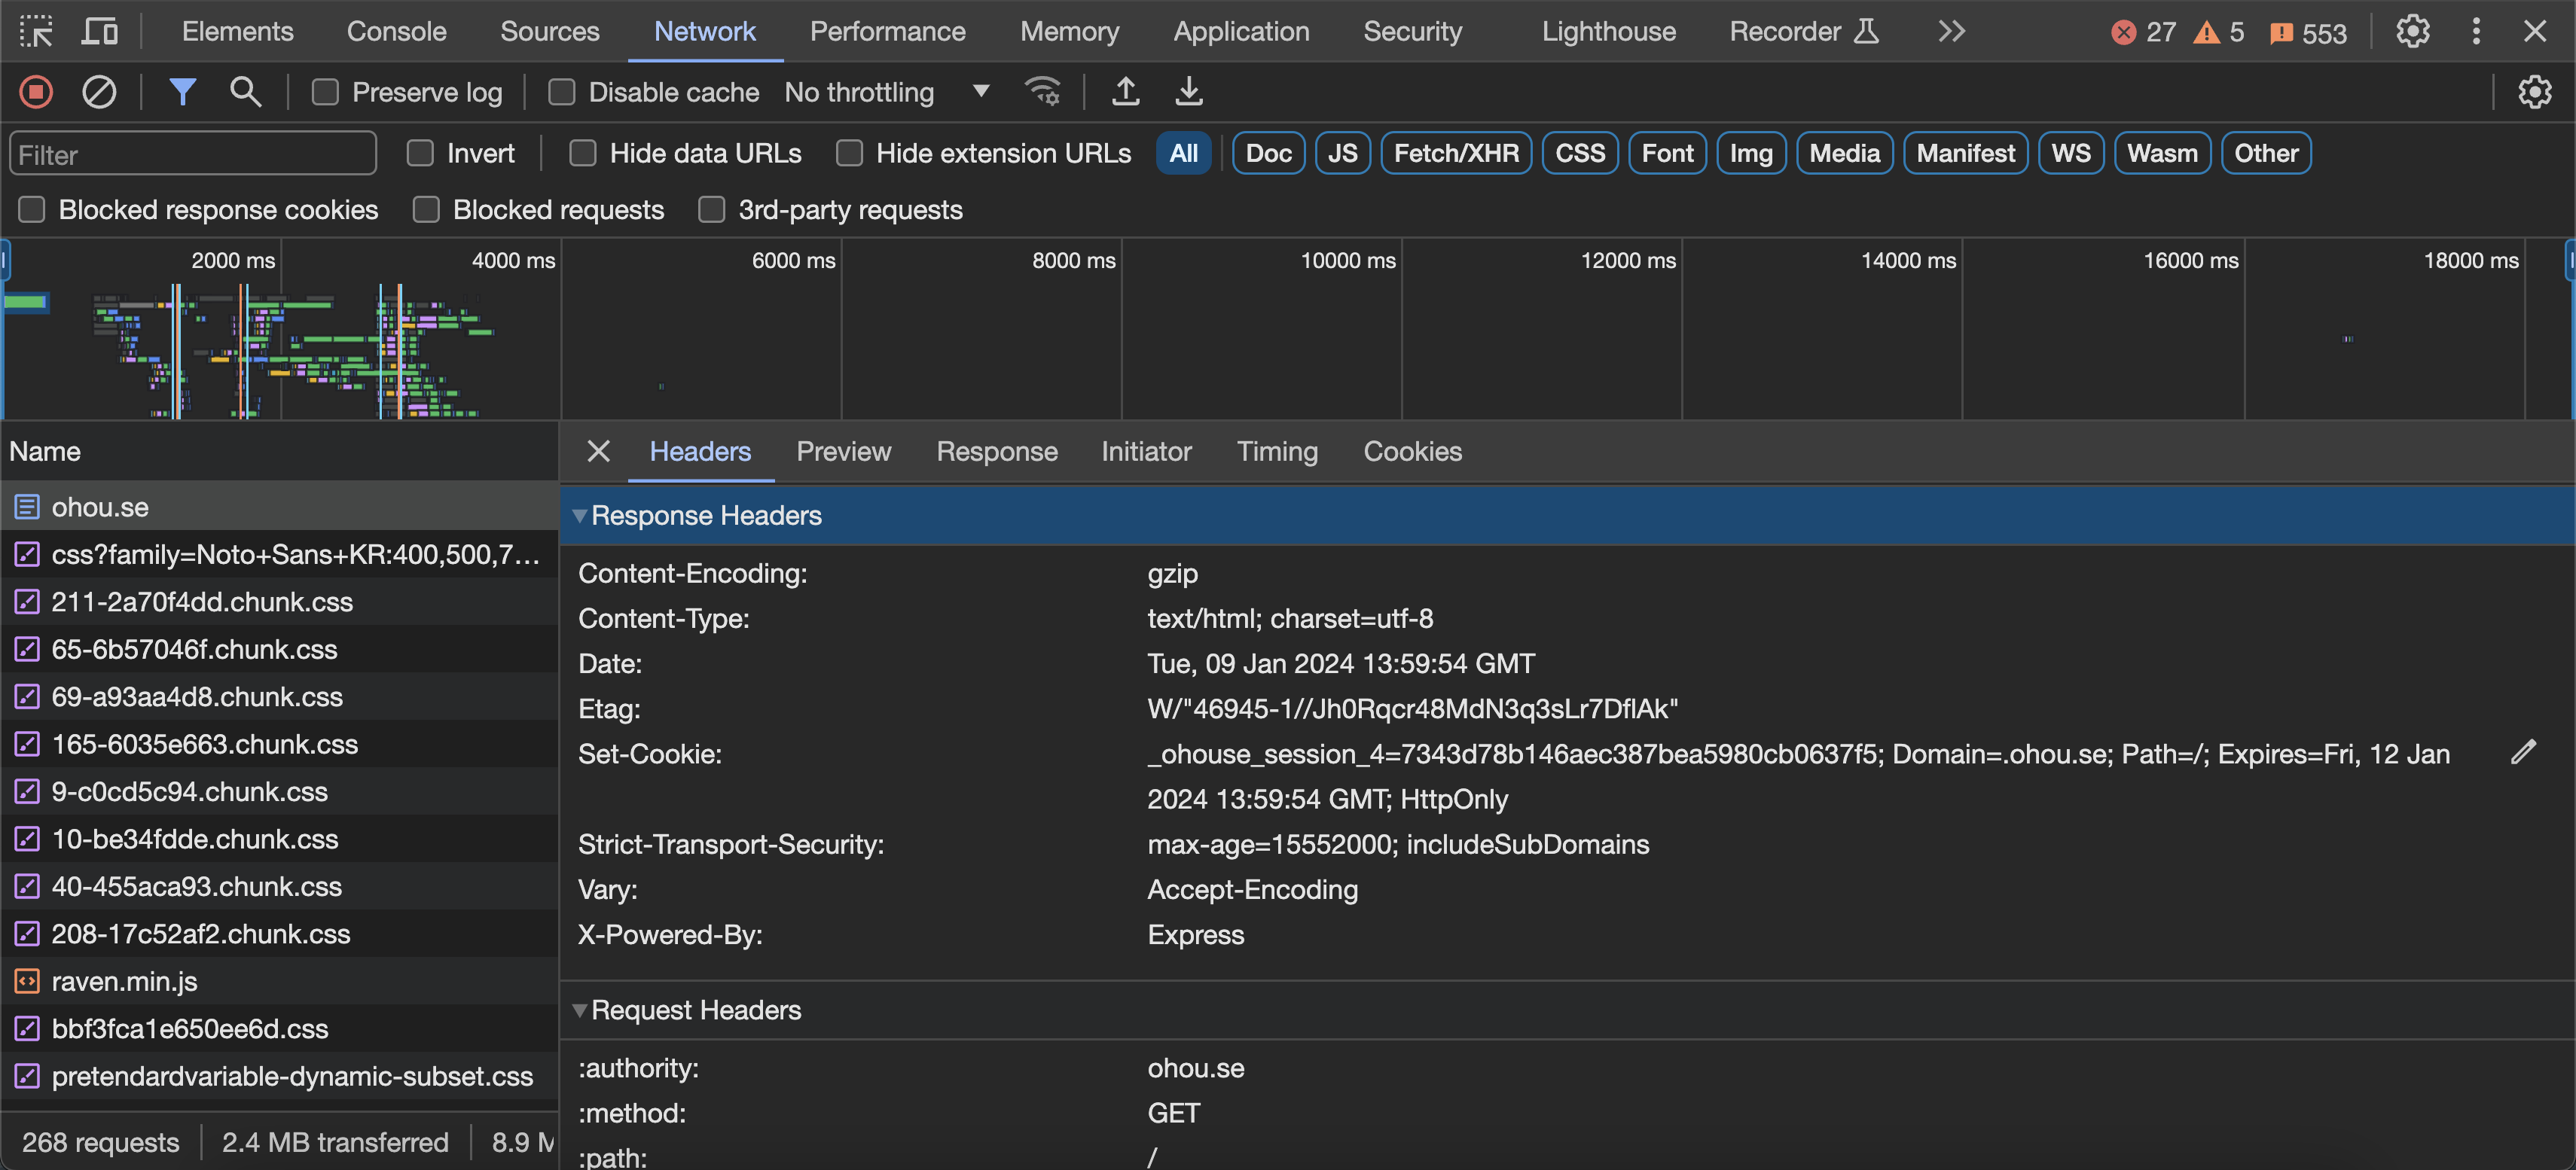Import HAR file upload icon

point(1125,92)
